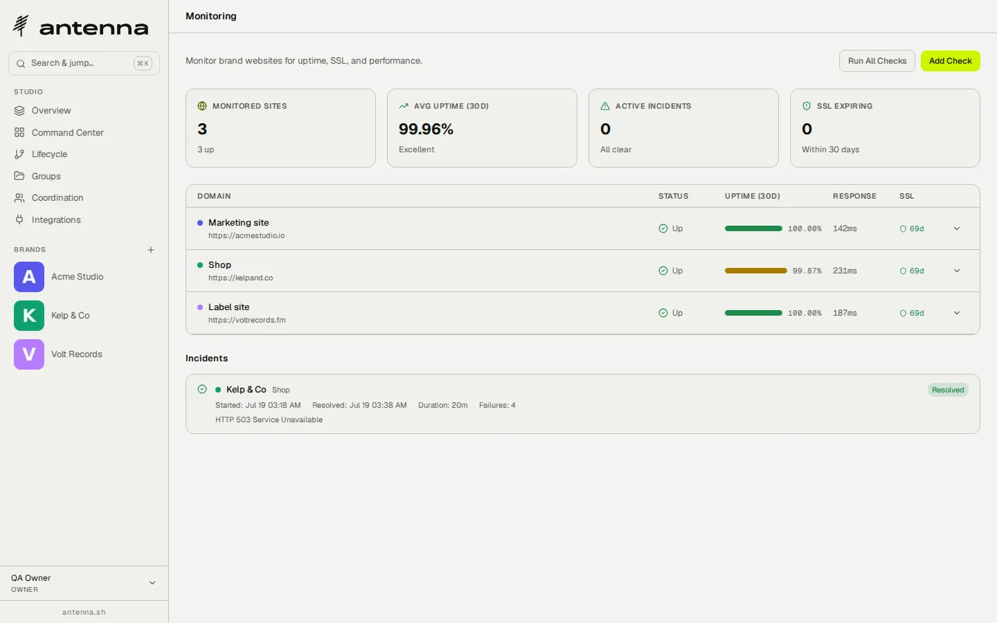
Task: Click the resolved check icon on Kelp incident
Action: (x=202, y=389)
